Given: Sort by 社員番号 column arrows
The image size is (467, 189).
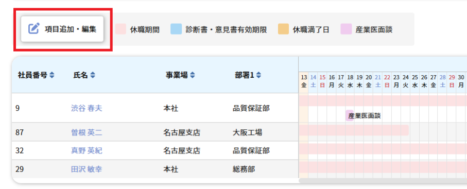Looking at the screenshot, I should 52,75.
